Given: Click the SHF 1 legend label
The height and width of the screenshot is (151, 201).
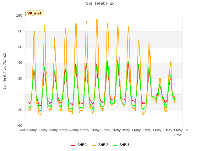Looking at the screenshot, I should (x=82, y=145).
